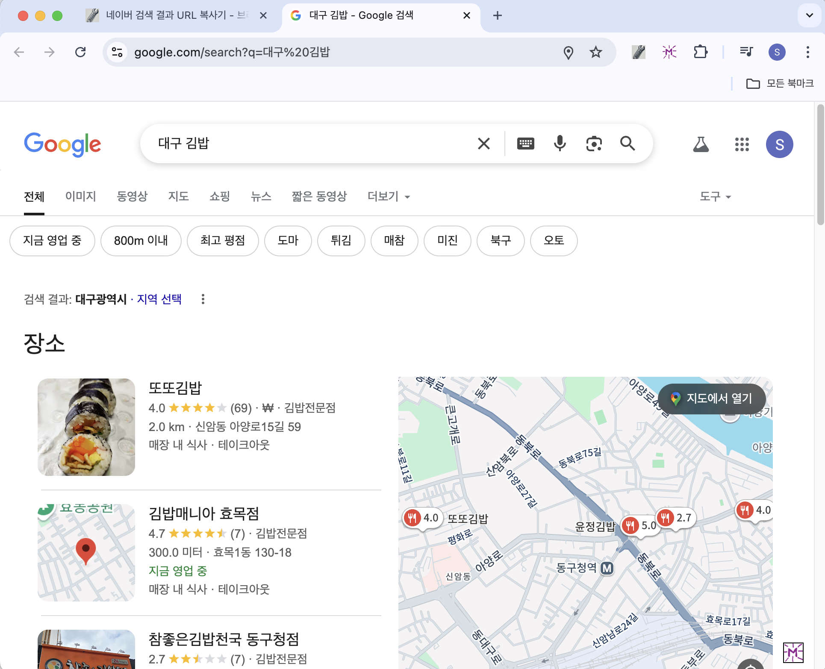Open a new browser tab
The image size is (825, 669).
click(x=497, y=15)
